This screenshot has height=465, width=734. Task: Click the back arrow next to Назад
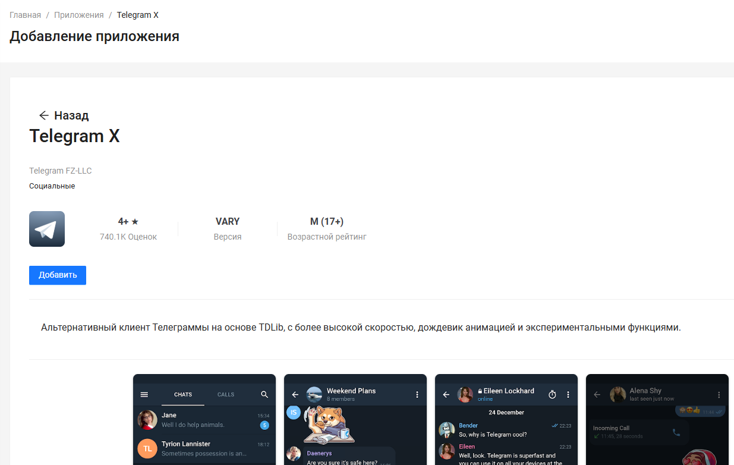point(43,115)
